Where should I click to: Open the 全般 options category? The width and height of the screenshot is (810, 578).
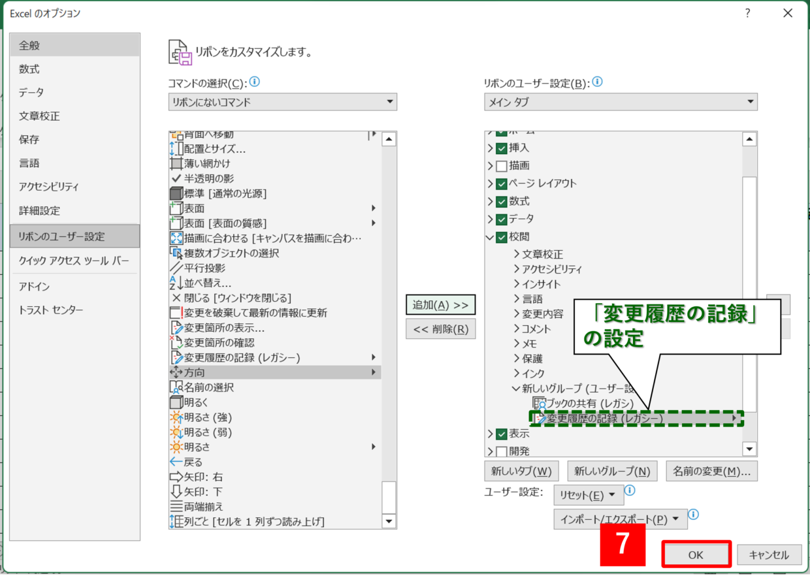74,46
